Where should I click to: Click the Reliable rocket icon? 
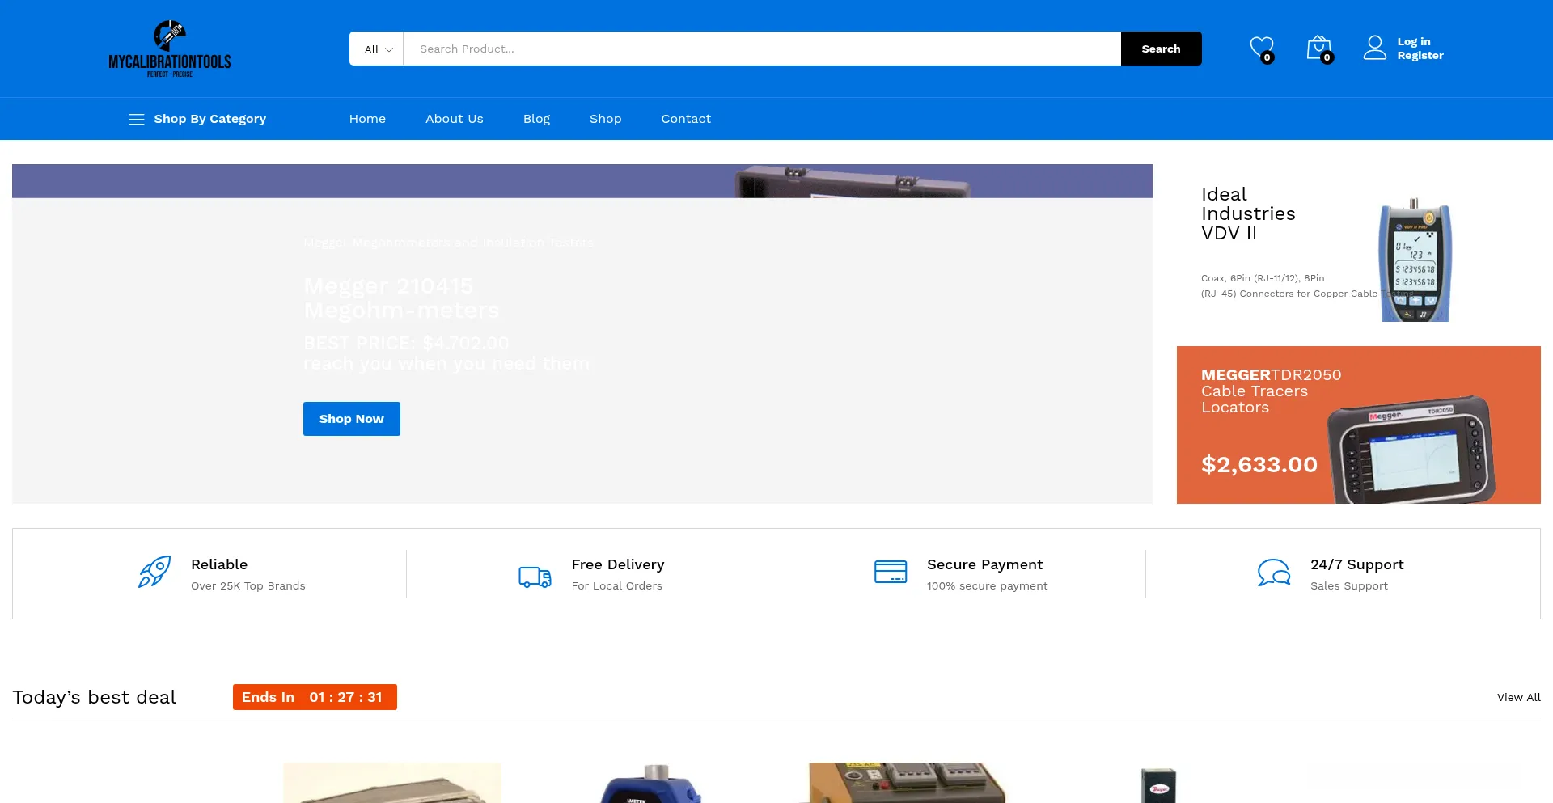[154, 572]
